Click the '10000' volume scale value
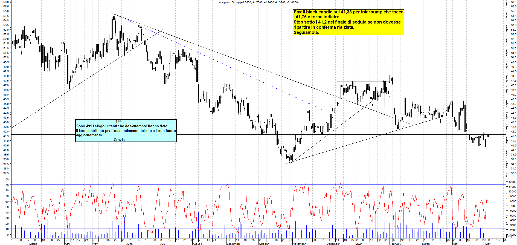517x245 pixels. click(512, 192)
